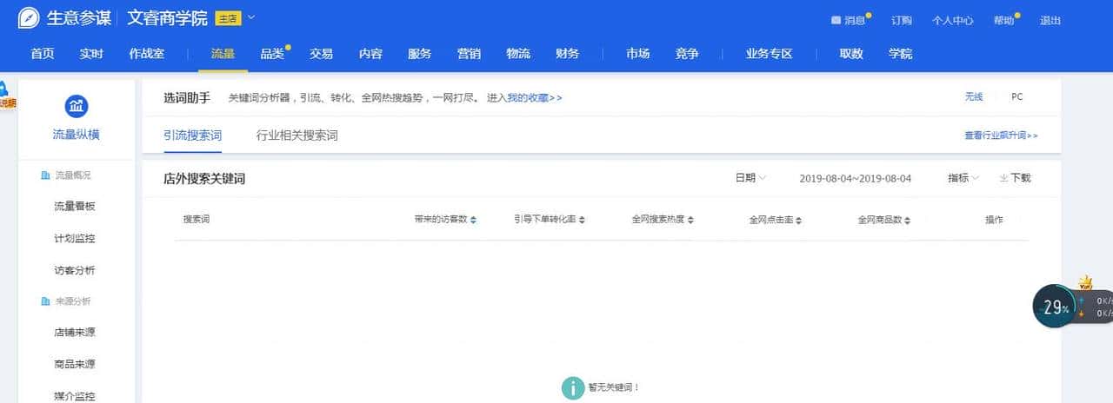Open the 业务专区 nav item
The height and width of the screenshot is (403, 1113).
(x=769, y=54)
